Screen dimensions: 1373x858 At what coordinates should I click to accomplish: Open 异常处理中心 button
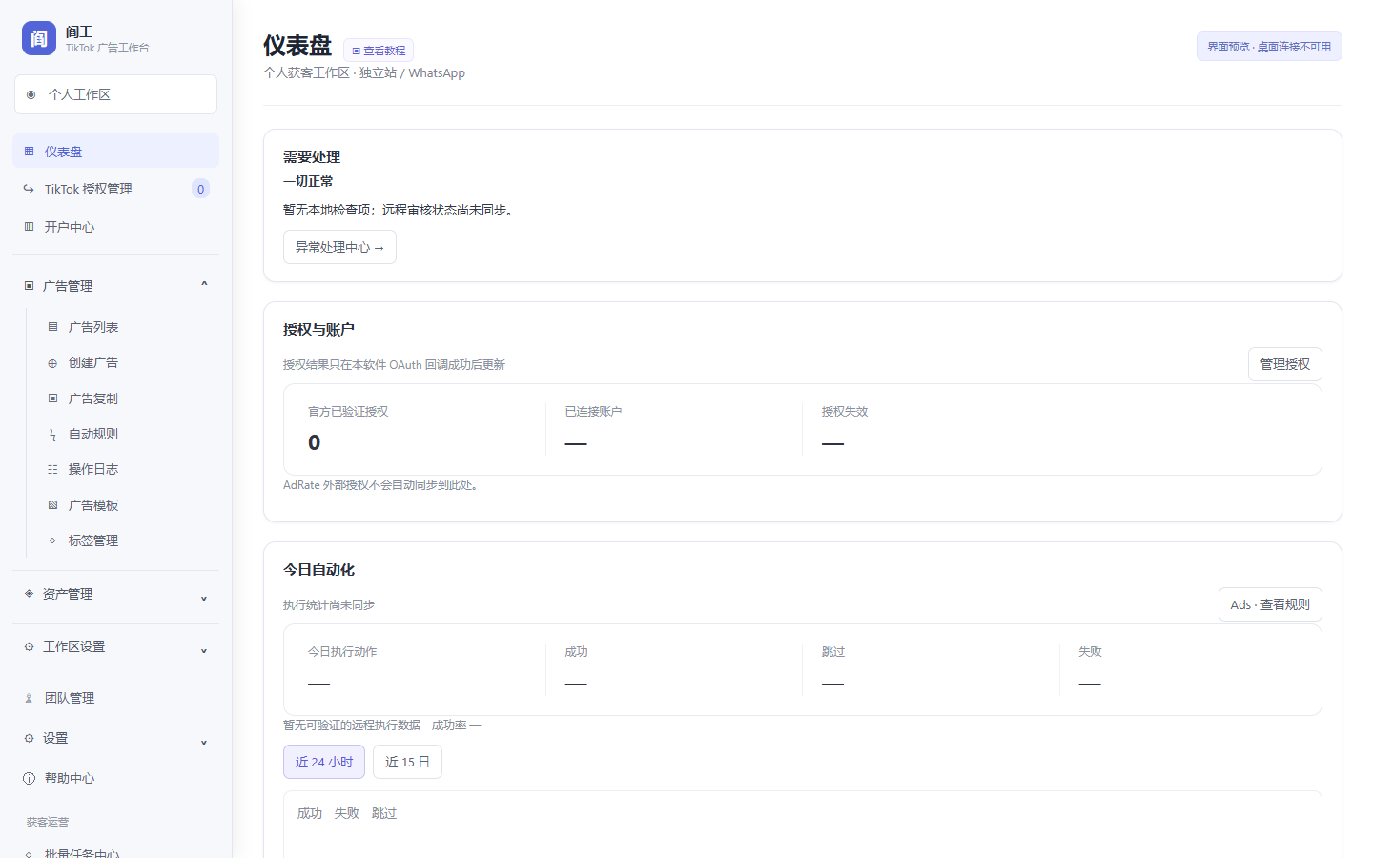point(339,247)
